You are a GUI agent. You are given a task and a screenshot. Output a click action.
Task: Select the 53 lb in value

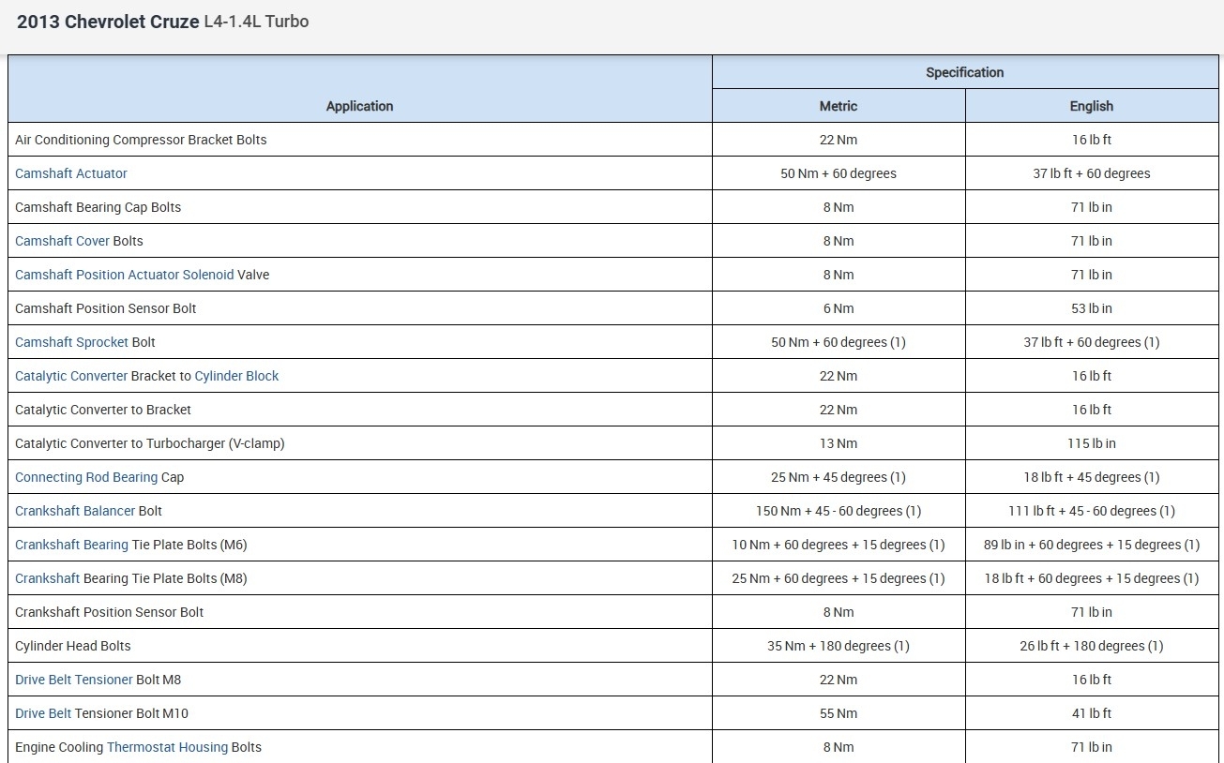(1092, 308)
